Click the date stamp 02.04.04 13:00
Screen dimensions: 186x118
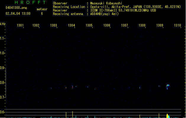click(x=18, y=14)
